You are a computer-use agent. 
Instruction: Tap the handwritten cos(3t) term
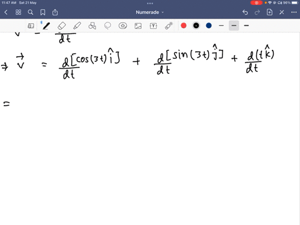coord(91,59)
